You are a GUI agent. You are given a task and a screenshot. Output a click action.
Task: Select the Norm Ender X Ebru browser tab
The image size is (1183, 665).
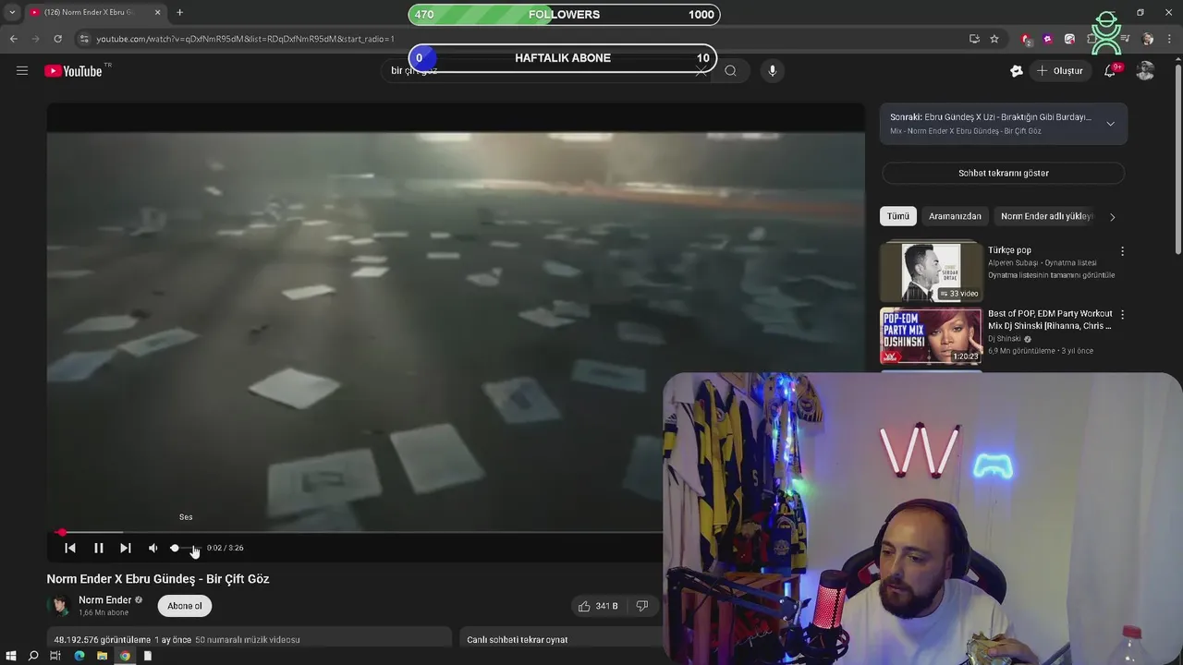point(95,13)
